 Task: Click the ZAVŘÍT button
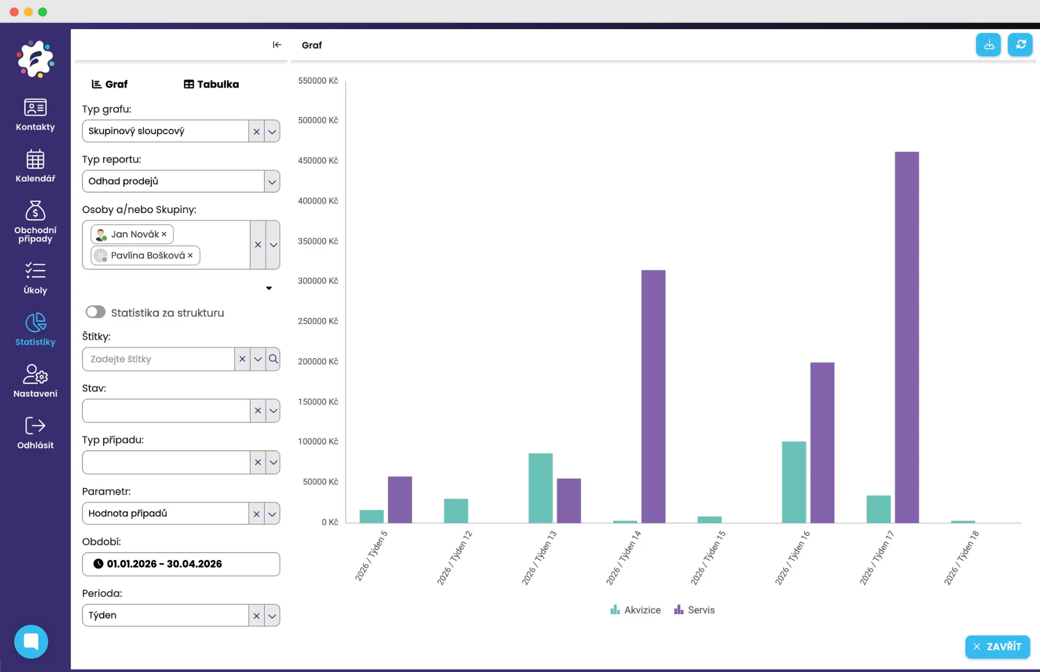click(997, 647)
